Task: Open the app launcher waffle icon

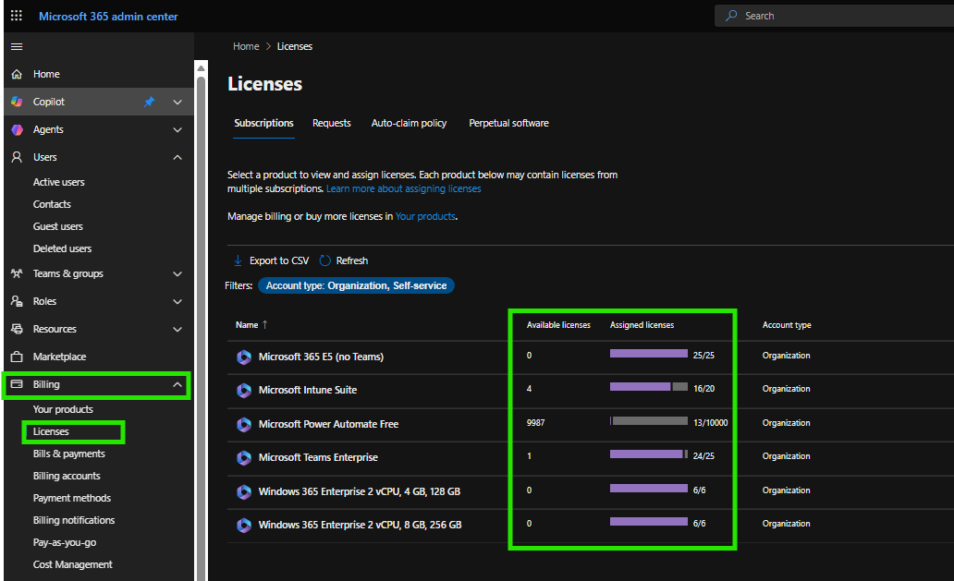Action: (x=17, y=16)
